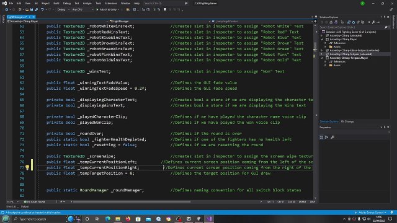Click the Visual Studio search box
Image resolution: width=397 pixels, height=223 pixels.
[x=166, y=3]
